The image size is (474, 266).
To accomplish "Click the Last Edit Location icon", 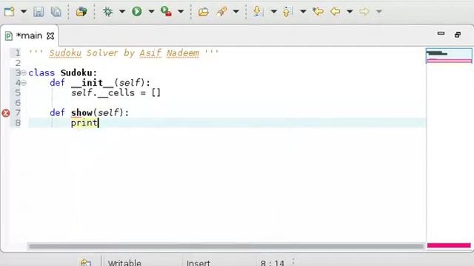I will (x=318, y=12).
